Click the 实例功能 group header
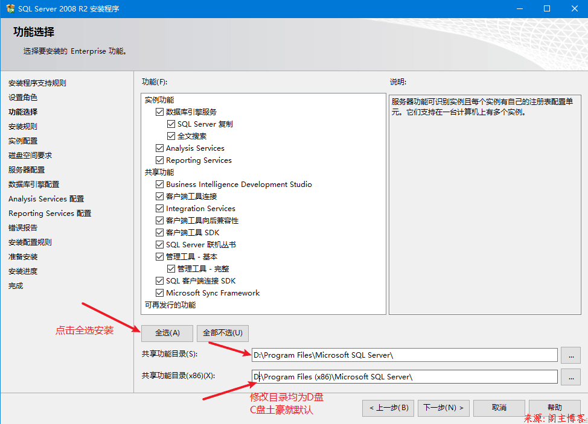 159,100
